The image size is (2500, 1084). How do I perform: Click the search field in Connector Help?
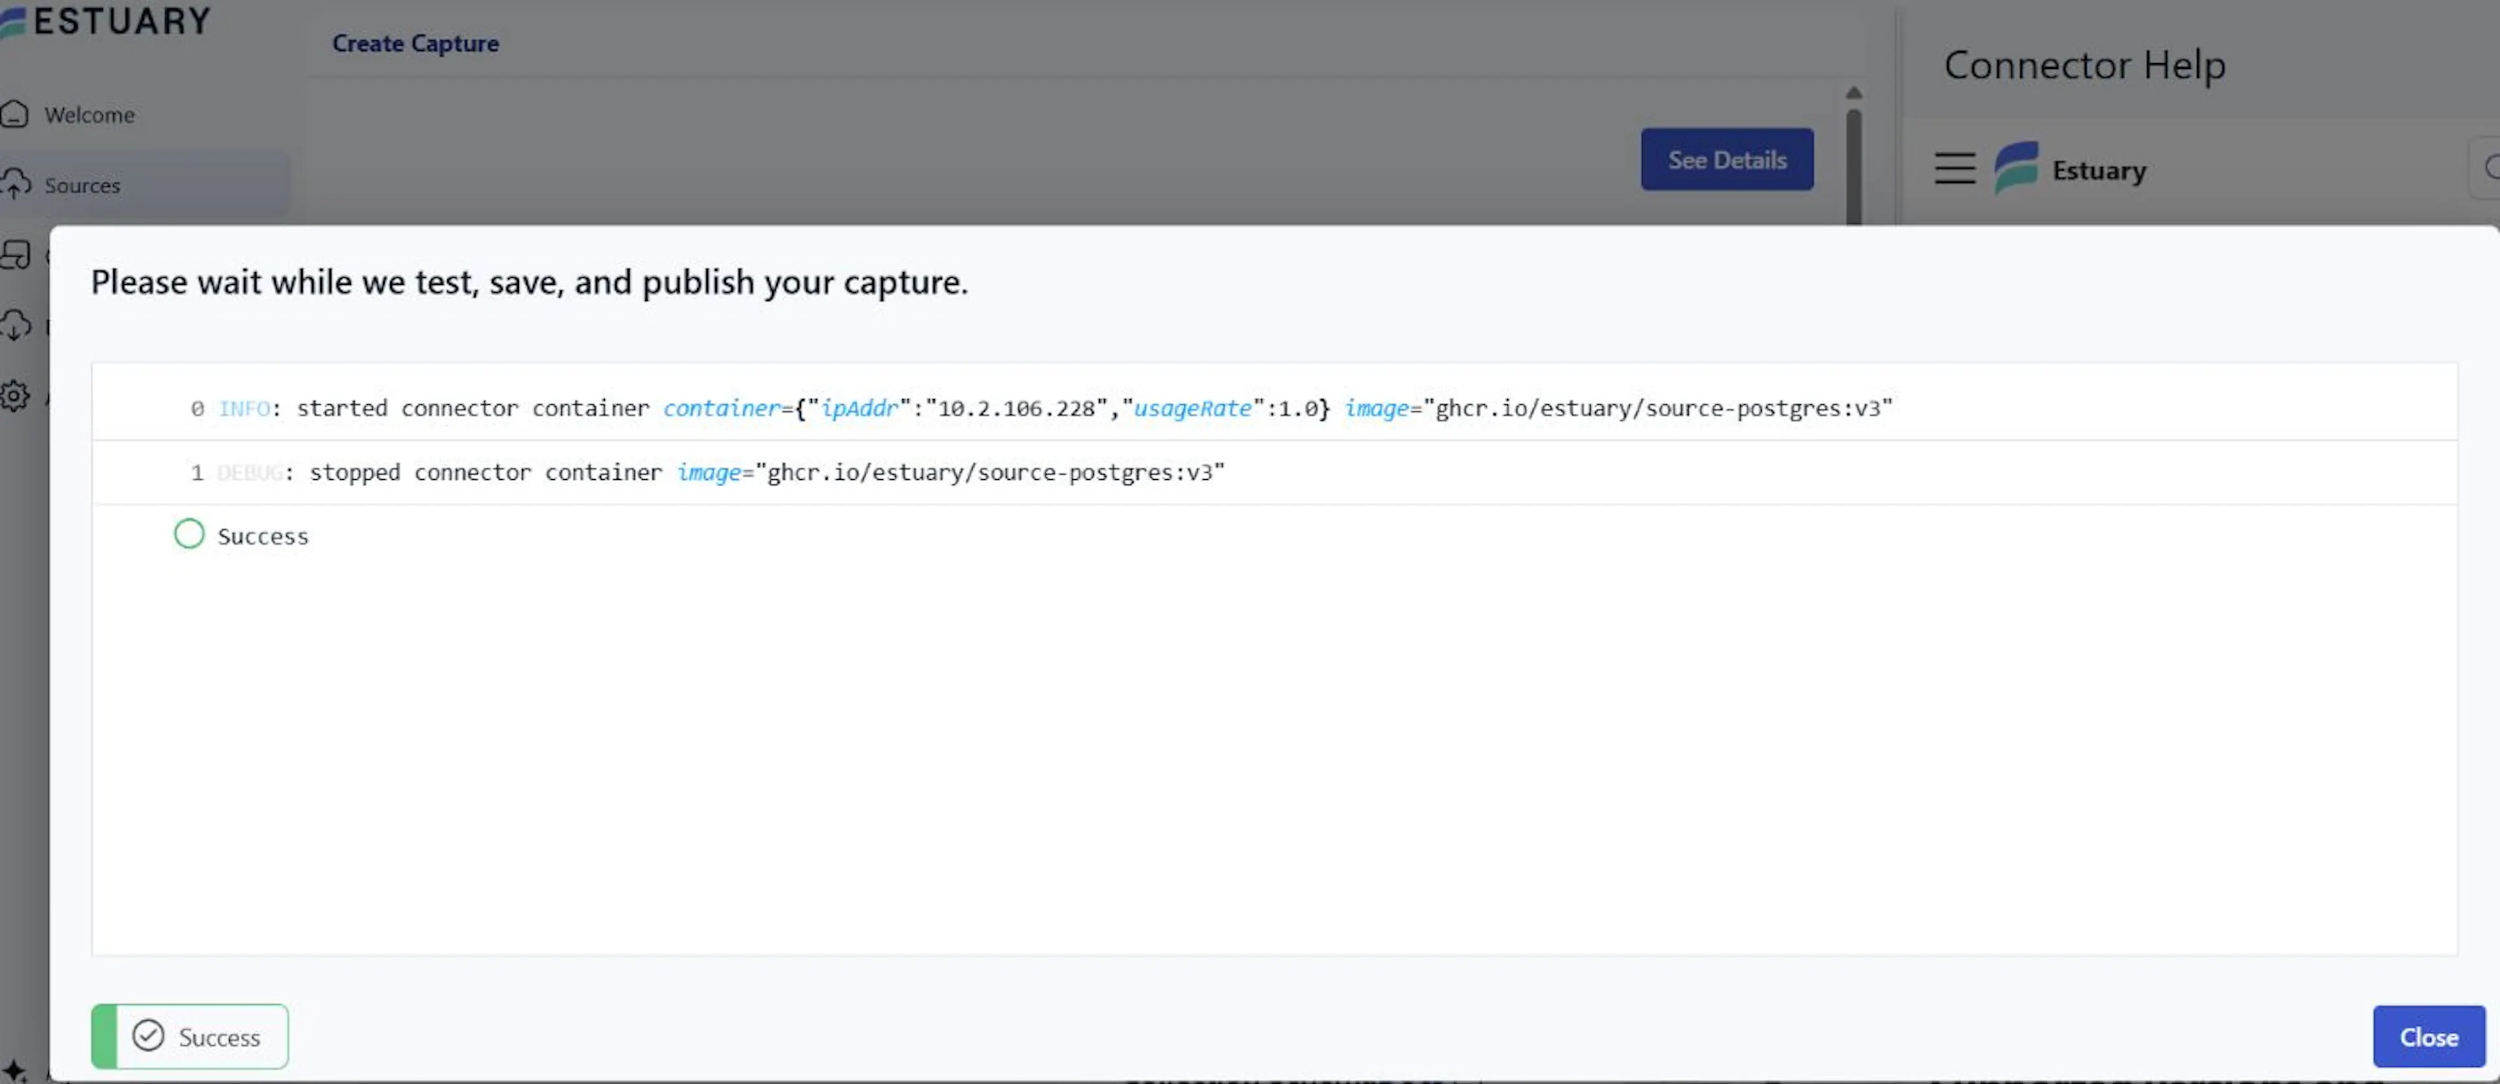2484,169
